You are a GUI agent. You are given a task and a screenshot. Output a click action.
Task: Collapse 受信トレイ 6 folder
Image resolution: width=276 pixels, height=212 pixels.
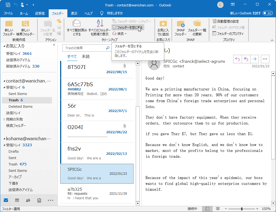4,87
